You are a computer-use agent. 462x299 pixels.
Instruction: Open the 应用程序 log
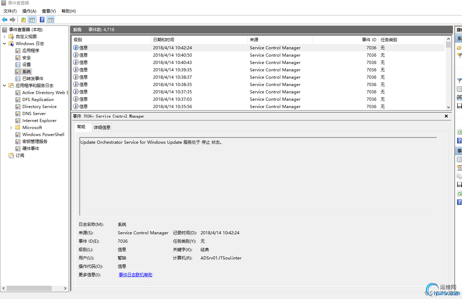pos(31,51)
